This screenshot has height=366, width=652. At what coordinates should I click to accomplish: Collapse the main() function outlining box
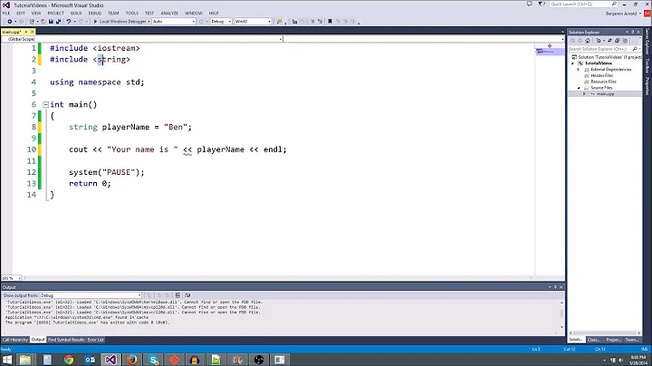click(46, 105)
